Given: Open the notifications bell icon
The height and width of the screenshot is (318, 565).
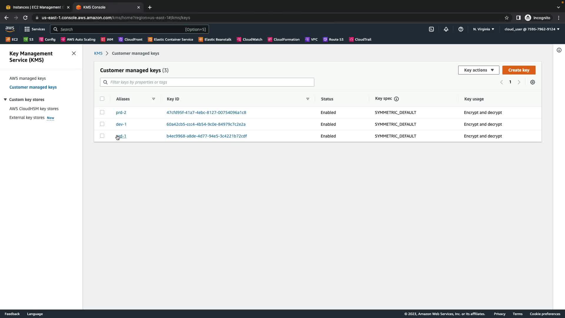Looking at the screenshot, I should click(x=446, y=29).
